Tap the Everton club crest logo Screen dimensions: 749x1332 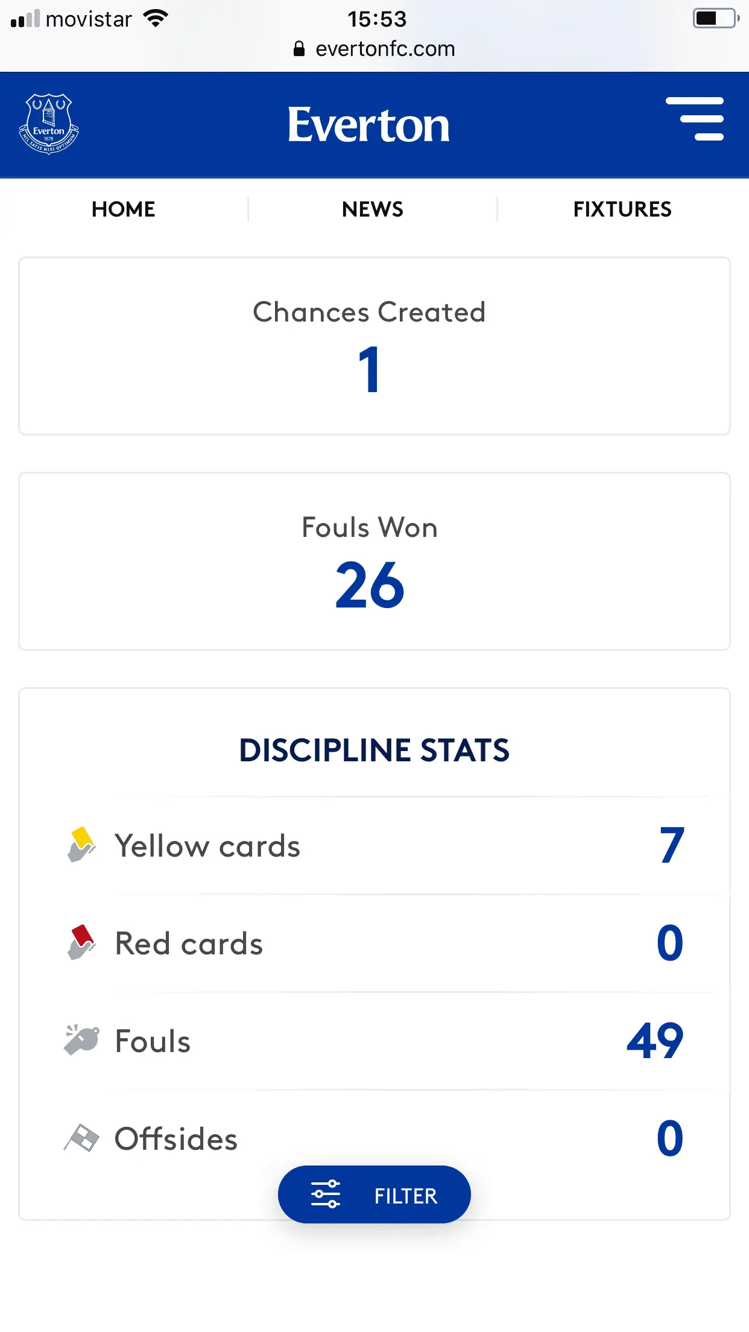tap(49, 124)
